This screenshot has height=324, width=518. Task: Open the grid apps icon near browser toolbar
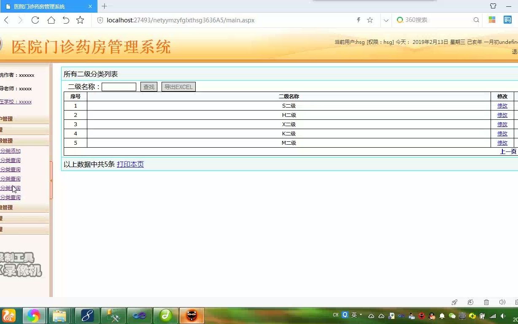492,19
